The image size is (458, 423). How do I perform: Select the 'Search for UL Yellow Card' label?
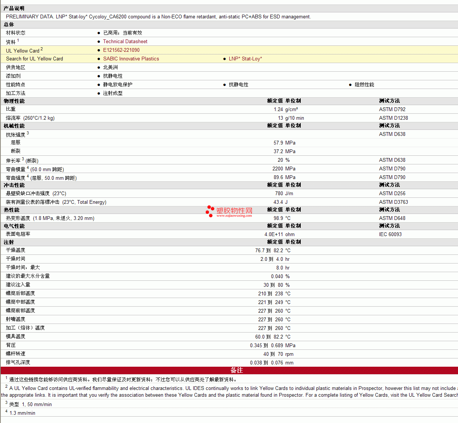[x=35, y=59]
